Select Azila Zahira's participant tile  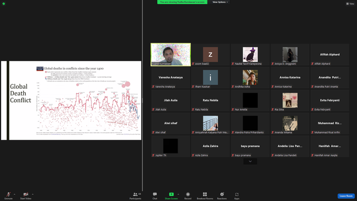click(x=210, y=146)
